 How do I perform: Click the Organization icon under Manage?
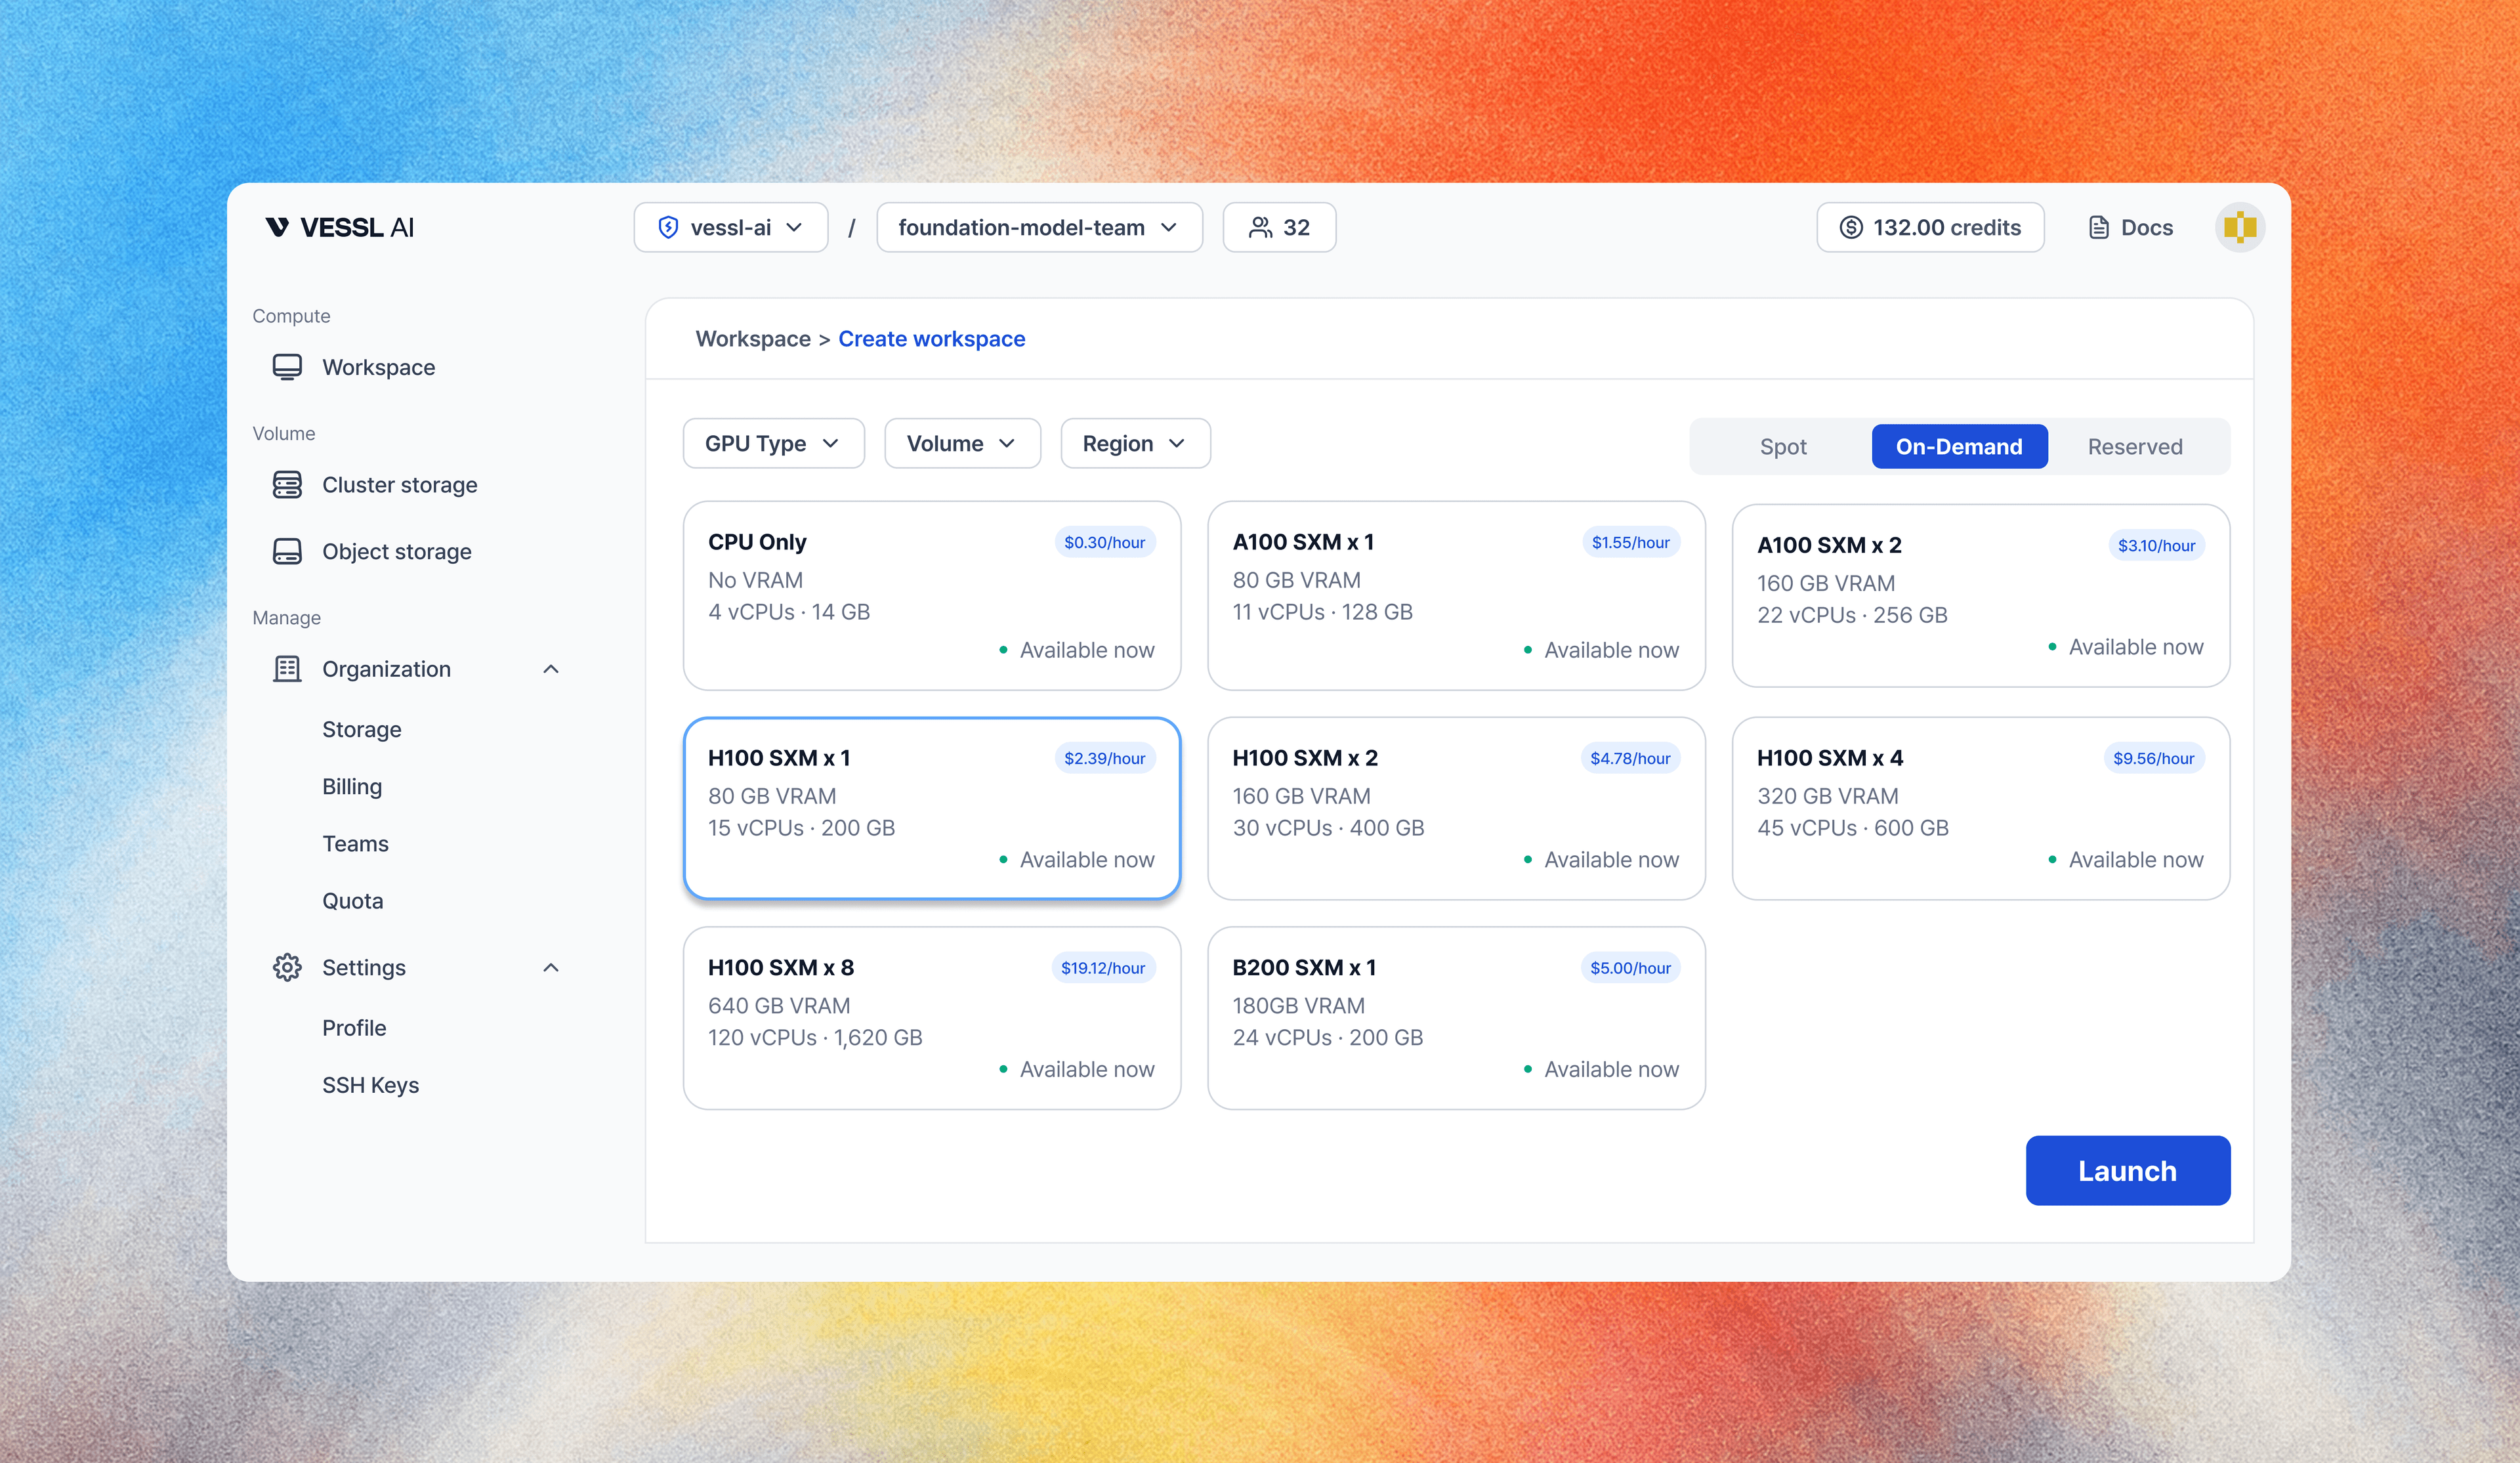click(x=287, y=668)
